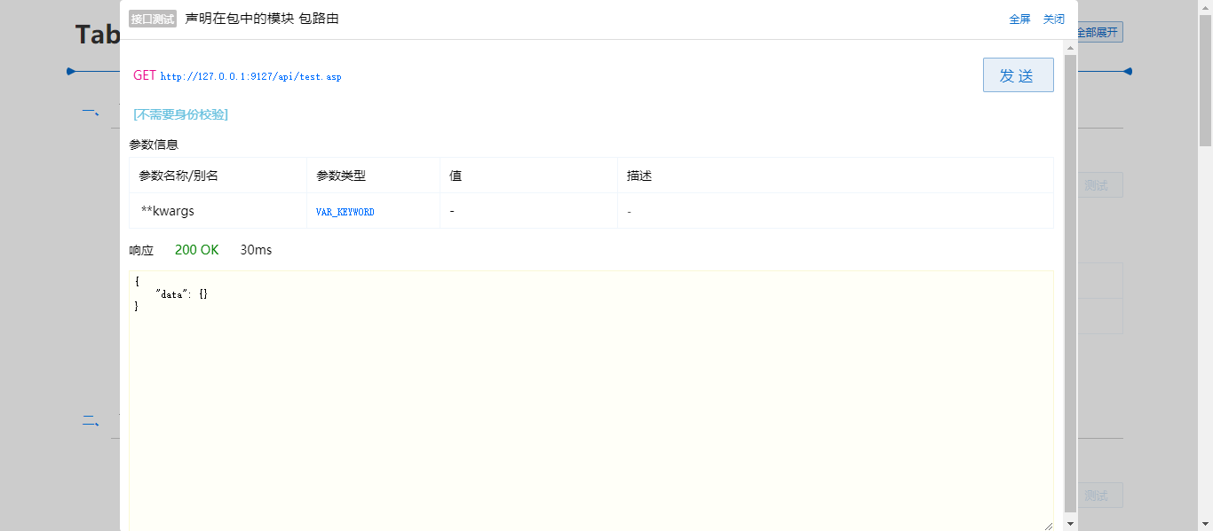Open the VAR_KEYWORD type link
Image resolution: width=1213 pixels, height=531 pixels.
click(x=344, y=212)
